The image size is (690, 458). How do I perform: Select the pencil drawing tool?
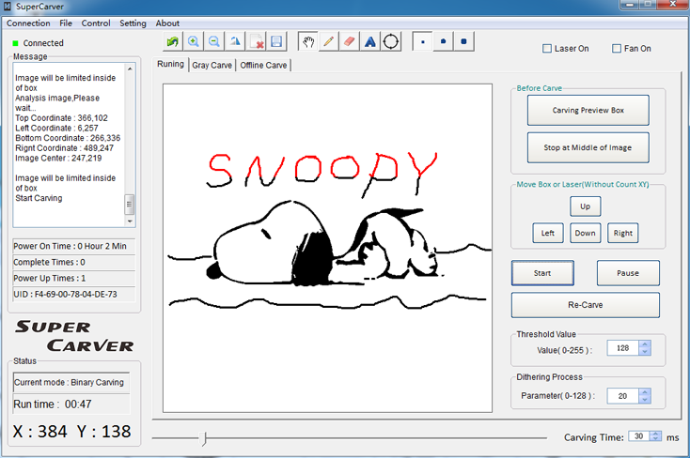click(329, 41)
